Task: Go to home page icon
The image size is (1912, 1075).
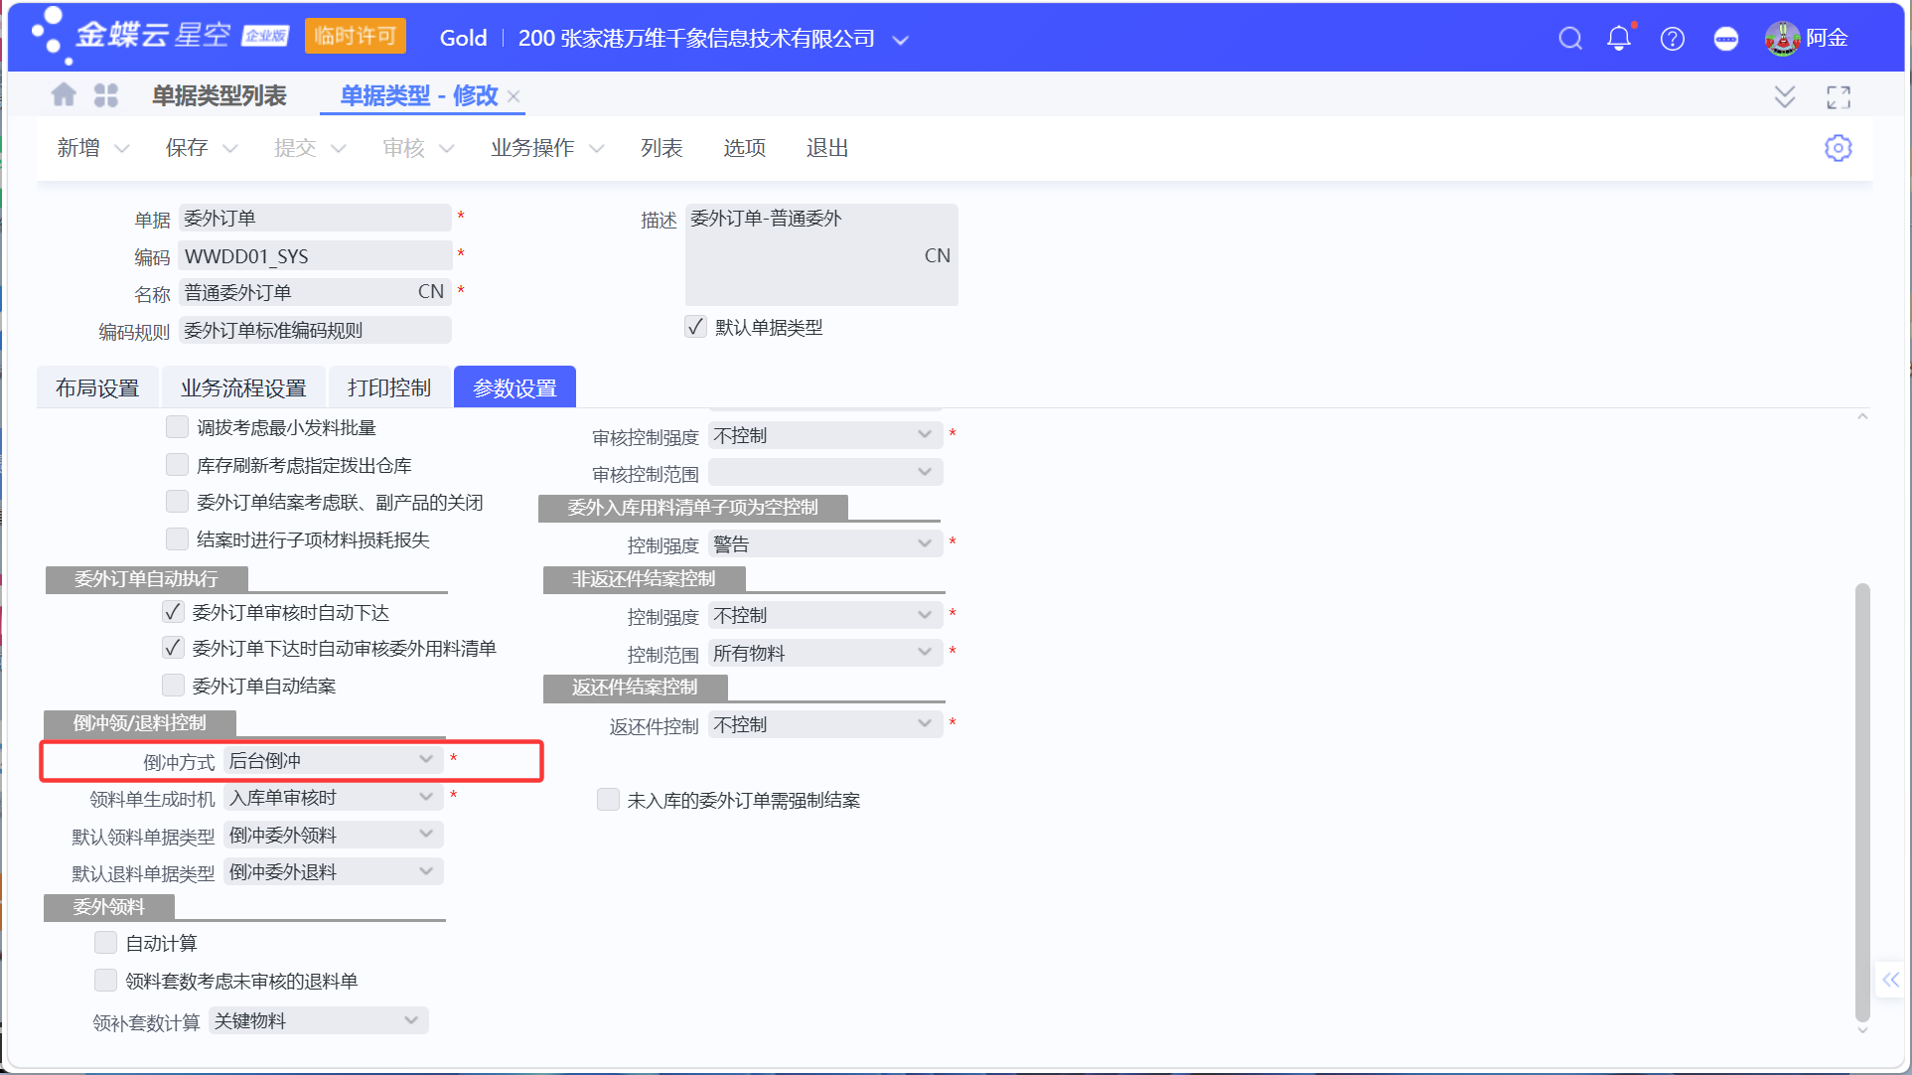Action: pos(64,94)
